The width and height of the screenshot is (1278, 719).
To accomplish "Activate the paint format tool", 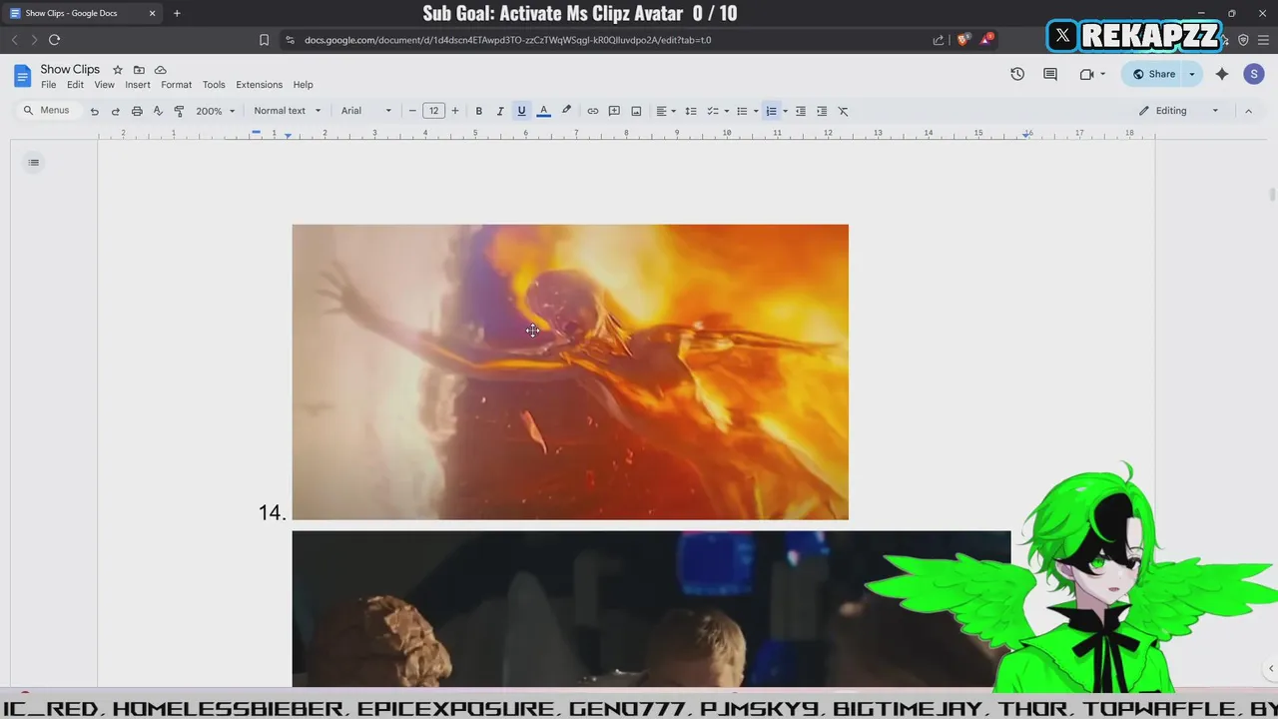I will (179, 111).
